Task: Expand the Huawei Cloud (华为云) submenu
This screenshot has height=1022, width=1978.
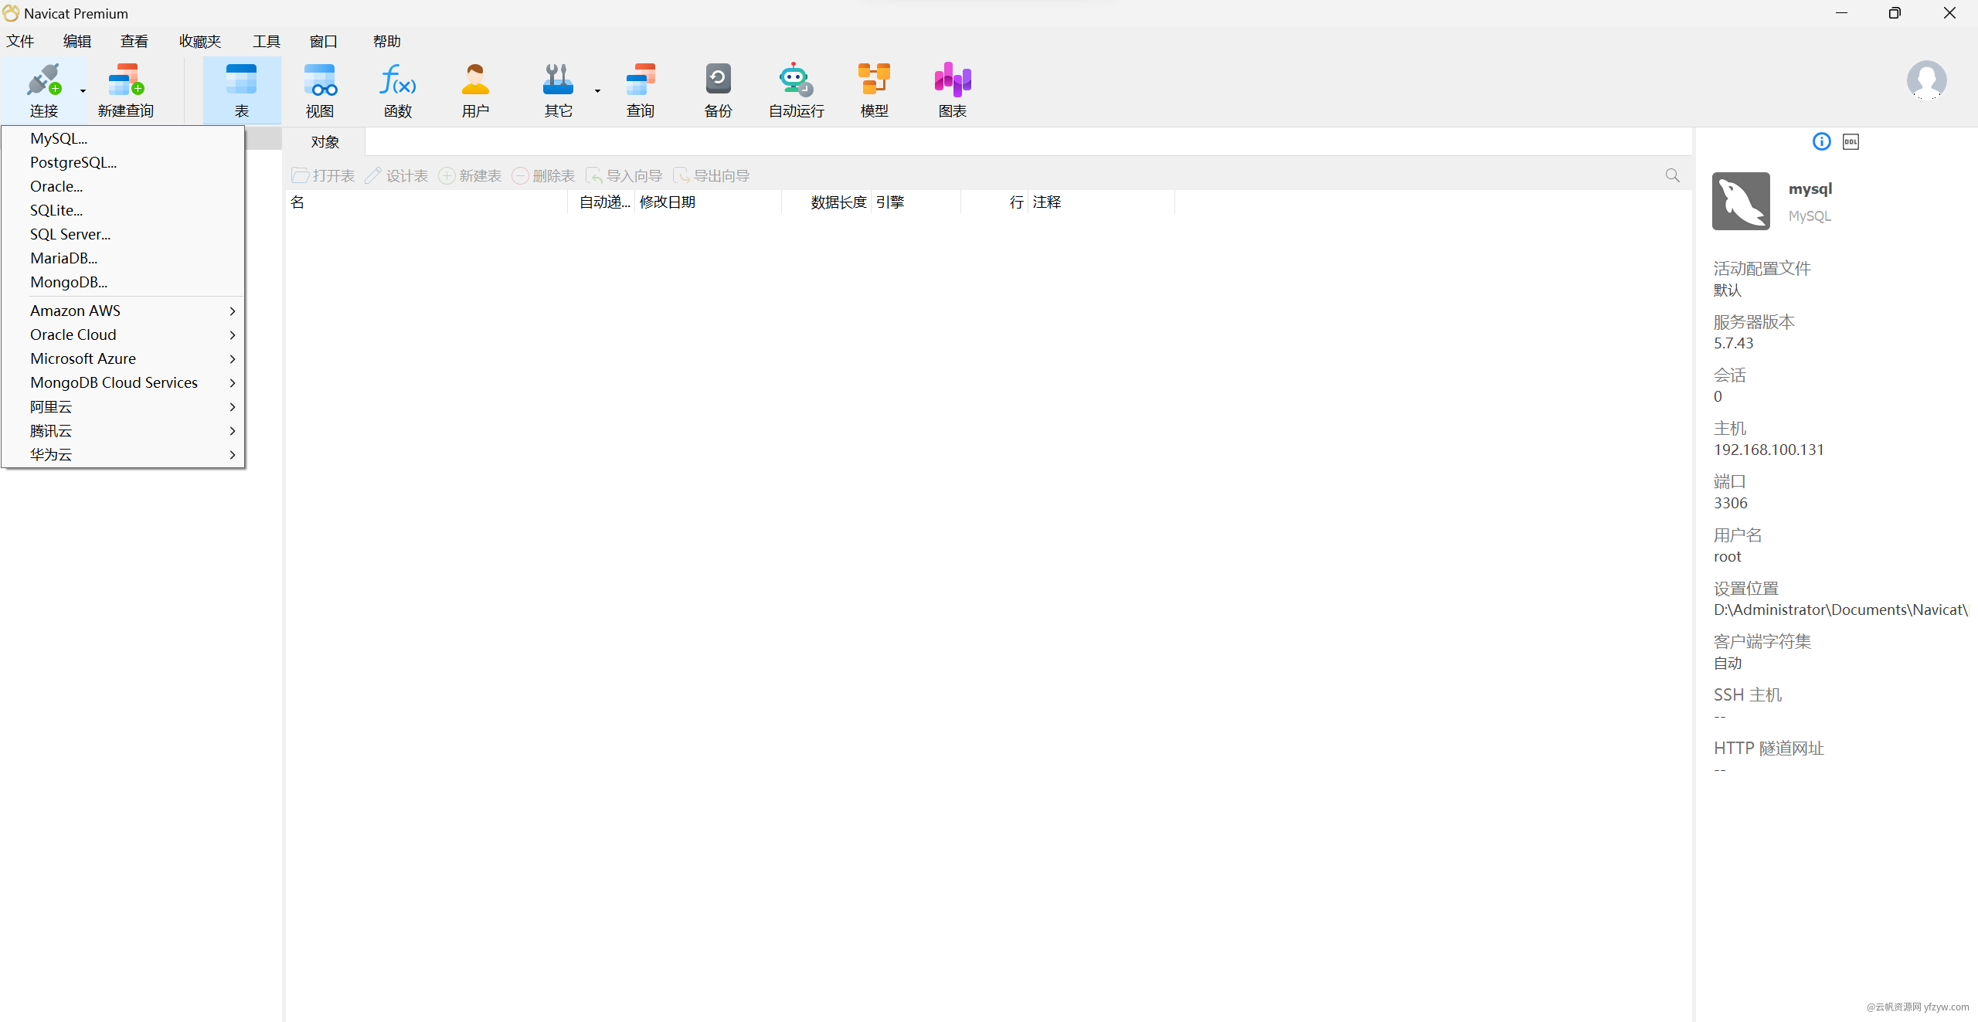Action: 123,454
